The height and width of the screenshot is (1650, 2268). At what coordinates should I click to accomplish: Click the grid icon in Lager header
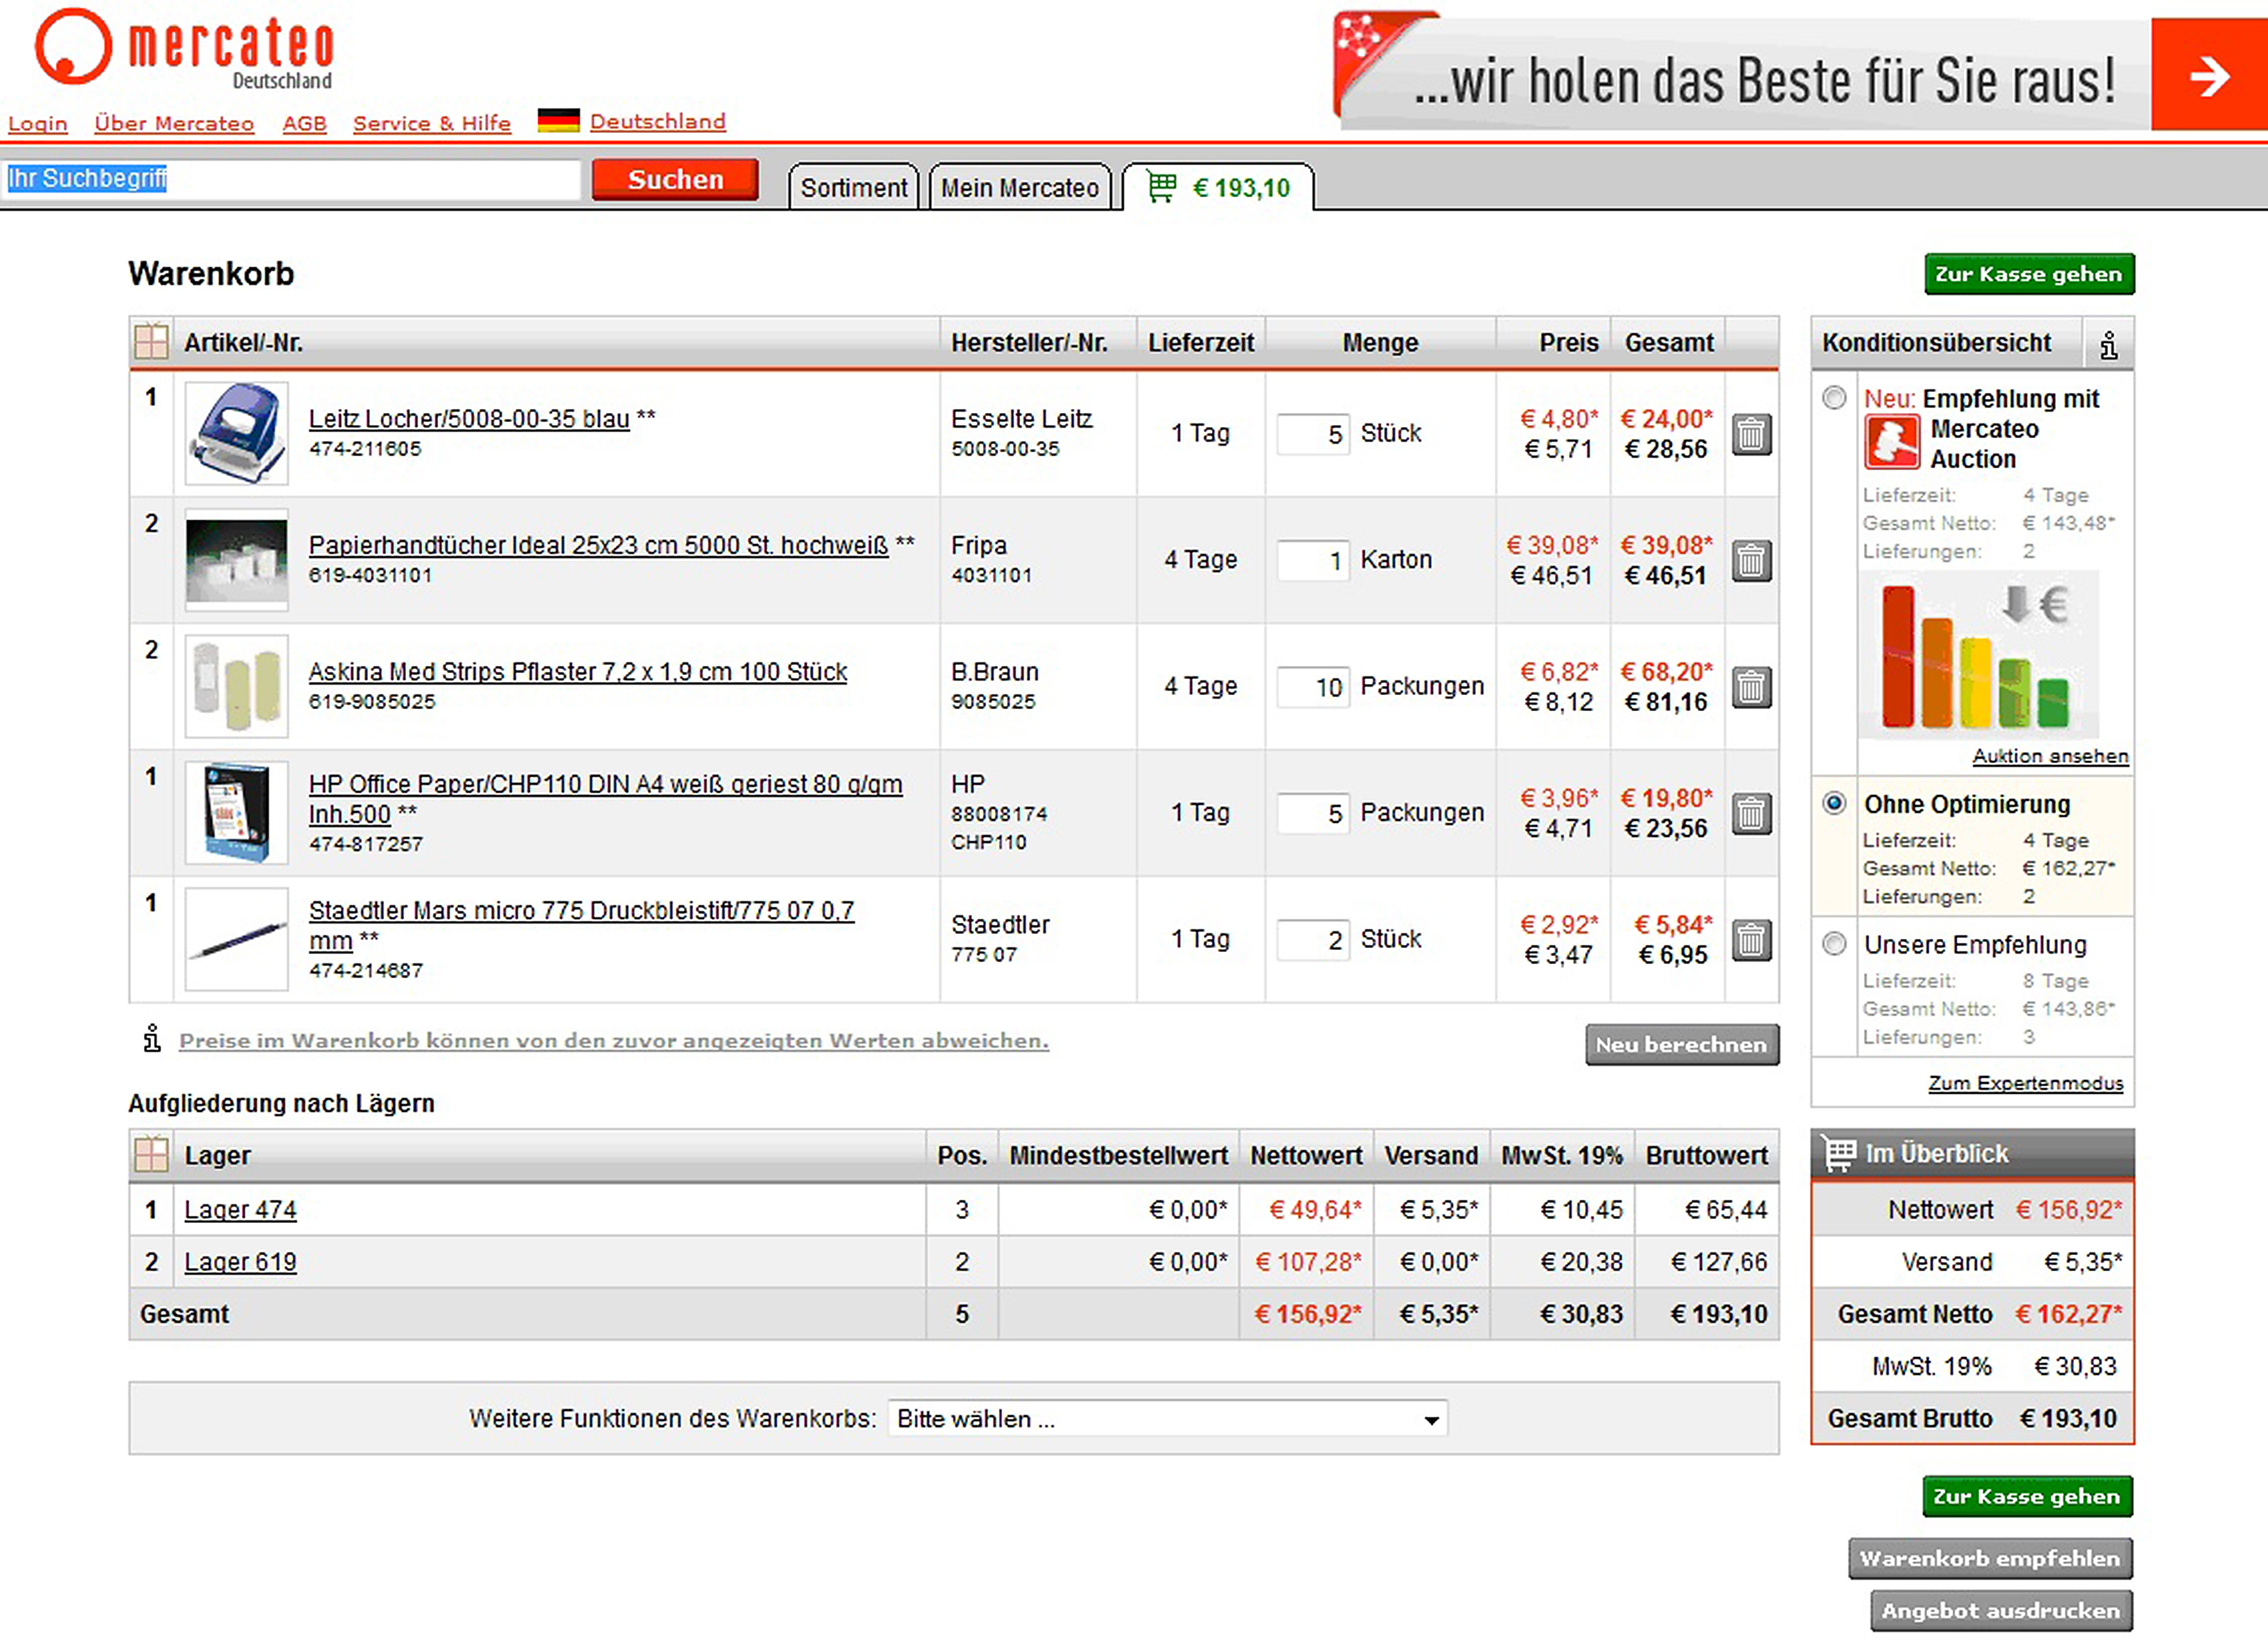click(151, 1155)
